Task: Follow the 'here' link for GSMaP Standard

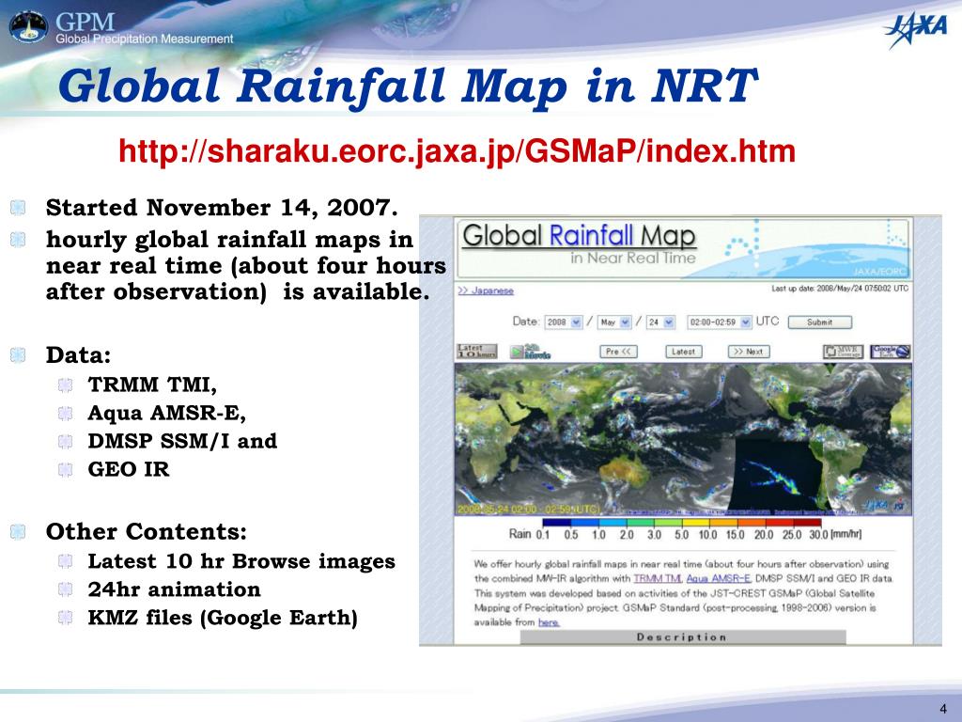Action: pyautogui.click(x=549, y=622)
